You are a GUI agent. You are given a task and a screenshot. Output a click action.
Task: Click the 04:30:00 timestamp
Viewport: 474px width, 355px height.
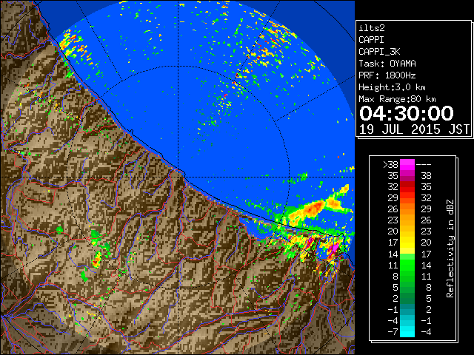point(407,113)
